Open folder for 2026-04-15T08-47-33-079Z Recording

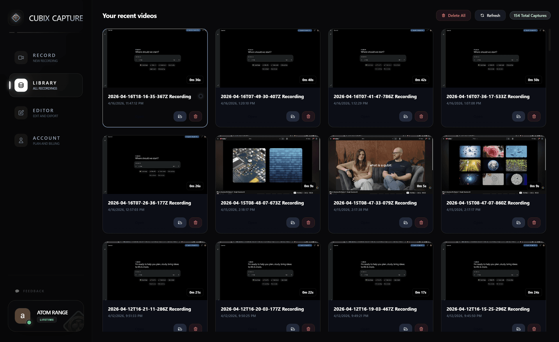pyautogui.click(x=406, y=222)
